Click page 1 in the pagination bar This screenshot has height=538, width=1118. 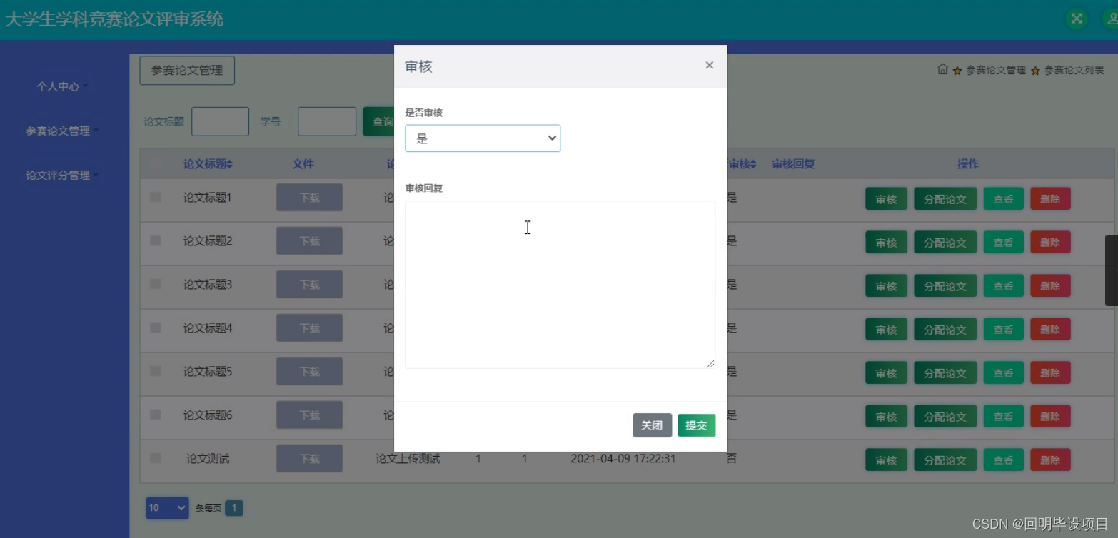click(235, 507)
